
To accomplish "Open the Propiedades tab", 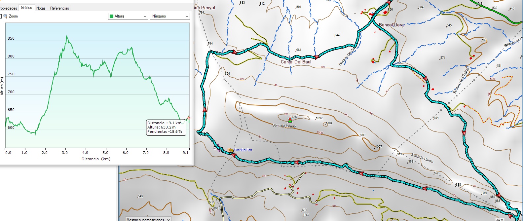I will [x=8, y=8].
